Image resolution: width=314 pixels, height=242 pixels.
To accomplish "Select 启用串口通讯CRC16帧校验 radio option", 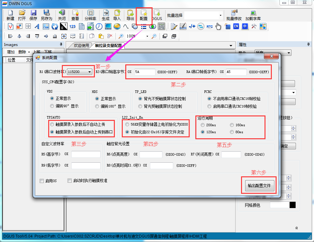I will click(x=209, y=106).
